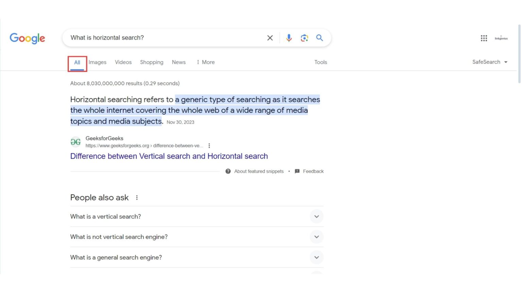522x293 pixels.
Task: Open the SafeSearch dropdown
Action: click(x=490, y=62)
